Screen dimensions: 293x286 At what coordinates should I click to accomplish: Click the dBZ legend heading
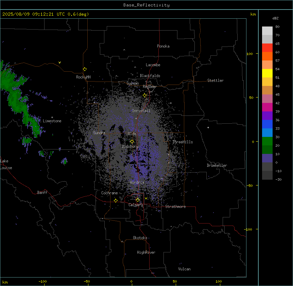pos(275,18)
